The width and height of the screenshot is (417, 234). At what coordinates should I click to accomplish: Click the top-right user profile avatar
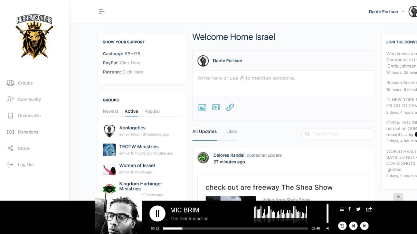[413, 12]
